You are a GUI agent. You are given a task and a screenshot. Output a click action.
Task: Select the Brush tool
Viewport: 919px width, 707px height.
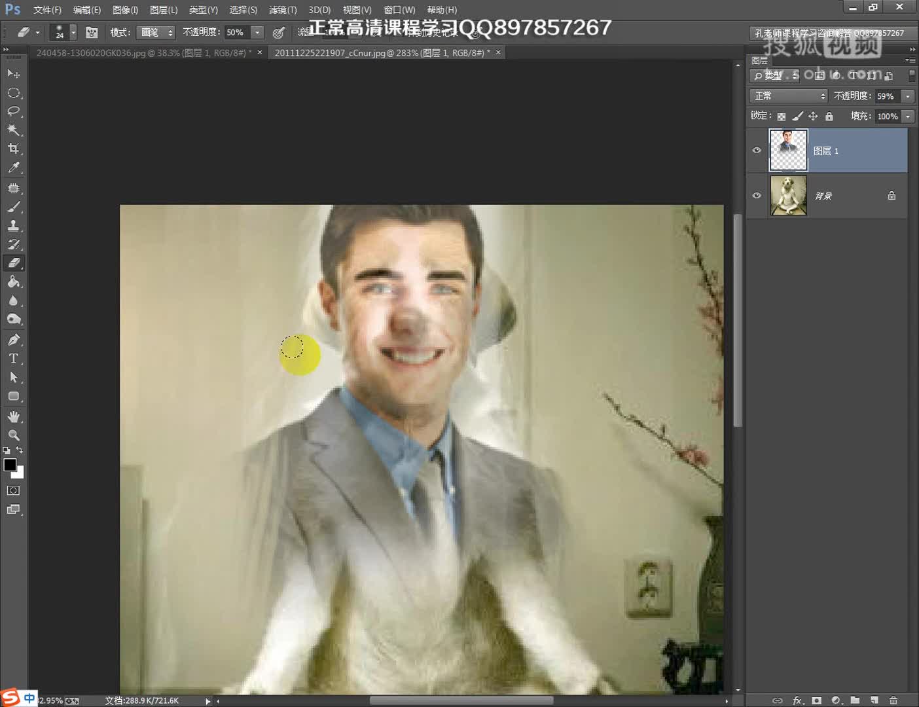click(x=13, y=207)
